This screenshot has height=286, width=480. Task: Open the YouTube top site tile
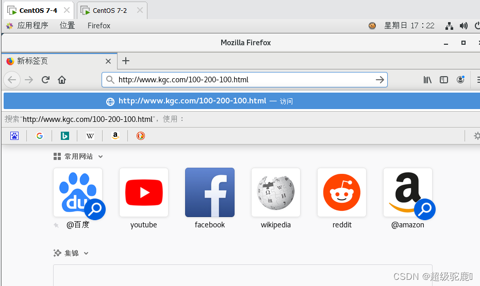pos(144,192)
